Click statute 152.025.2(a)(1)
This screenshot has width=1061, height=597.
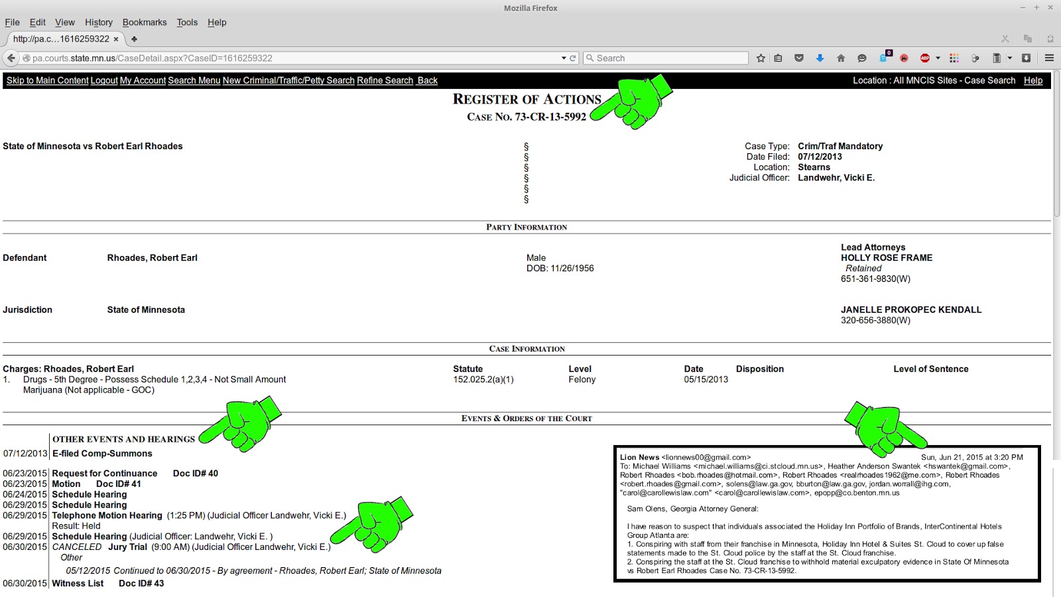[483, 379]
